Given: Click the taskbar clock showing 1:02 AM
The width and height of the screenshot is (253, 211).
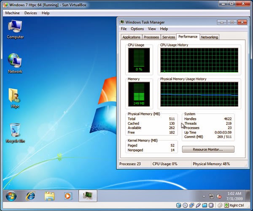Looking at the screenshot, I should click(x=234, y=196).
